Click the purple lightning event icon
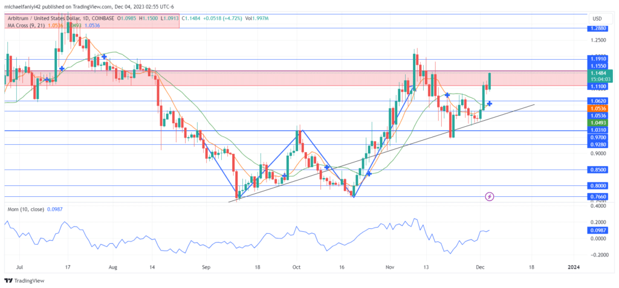 click(489, 196)
